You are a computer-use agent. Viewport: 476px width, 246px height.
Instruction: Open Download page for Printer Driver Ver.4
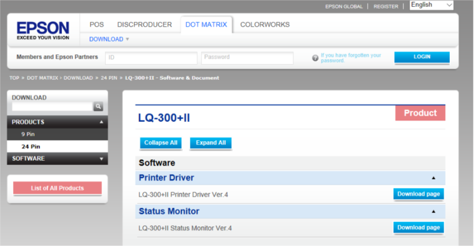pos(419,194)
